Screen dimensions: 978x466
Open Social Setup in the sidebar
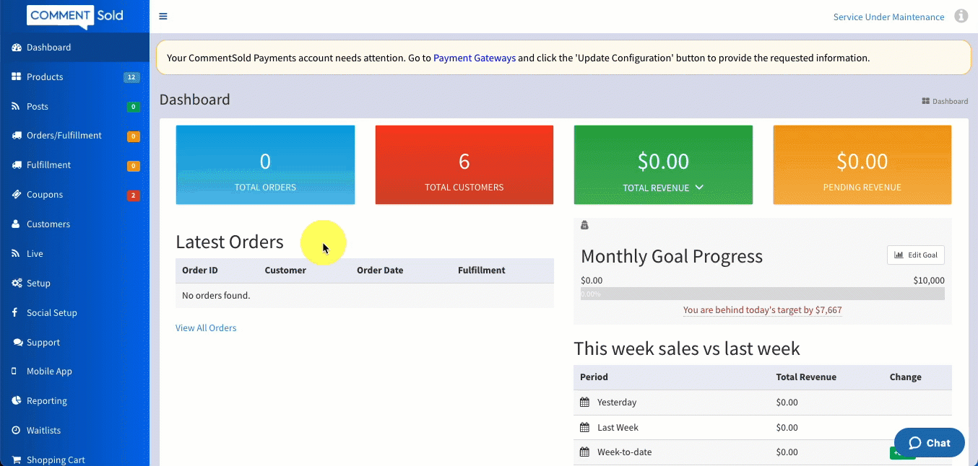75,313
